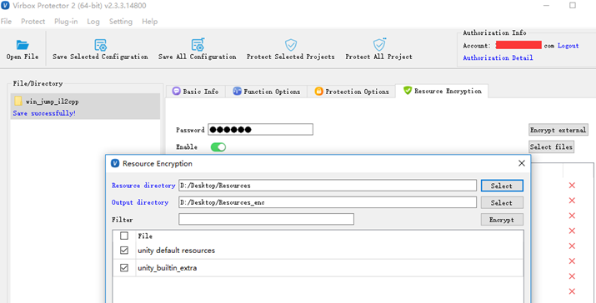
Task: Click Select button for Resource directory
Action: [502, 186]
